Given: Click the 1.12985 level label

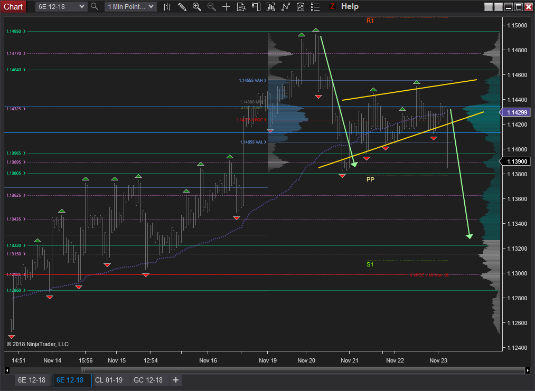Looking at the screenshot, I should (16, 274).
